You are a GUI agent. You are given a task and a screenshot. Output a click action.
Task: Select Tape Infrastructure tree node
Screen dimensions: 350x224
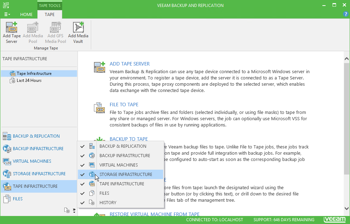pos(39,74)
